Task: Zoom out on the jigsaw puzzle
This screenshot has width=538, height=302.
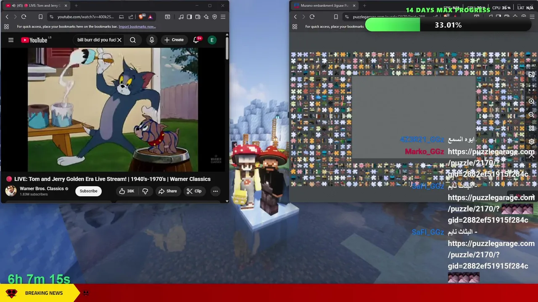Action: click(531, 115)
